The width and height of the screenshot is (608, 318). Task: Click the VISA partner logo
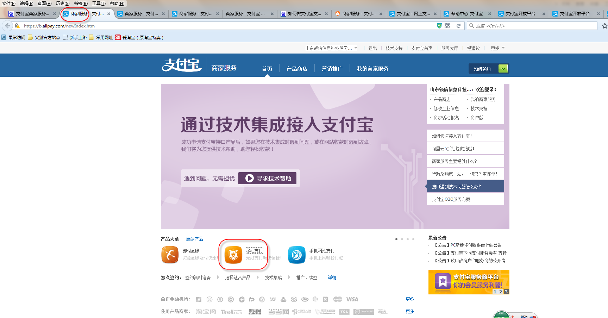(352, 299)
